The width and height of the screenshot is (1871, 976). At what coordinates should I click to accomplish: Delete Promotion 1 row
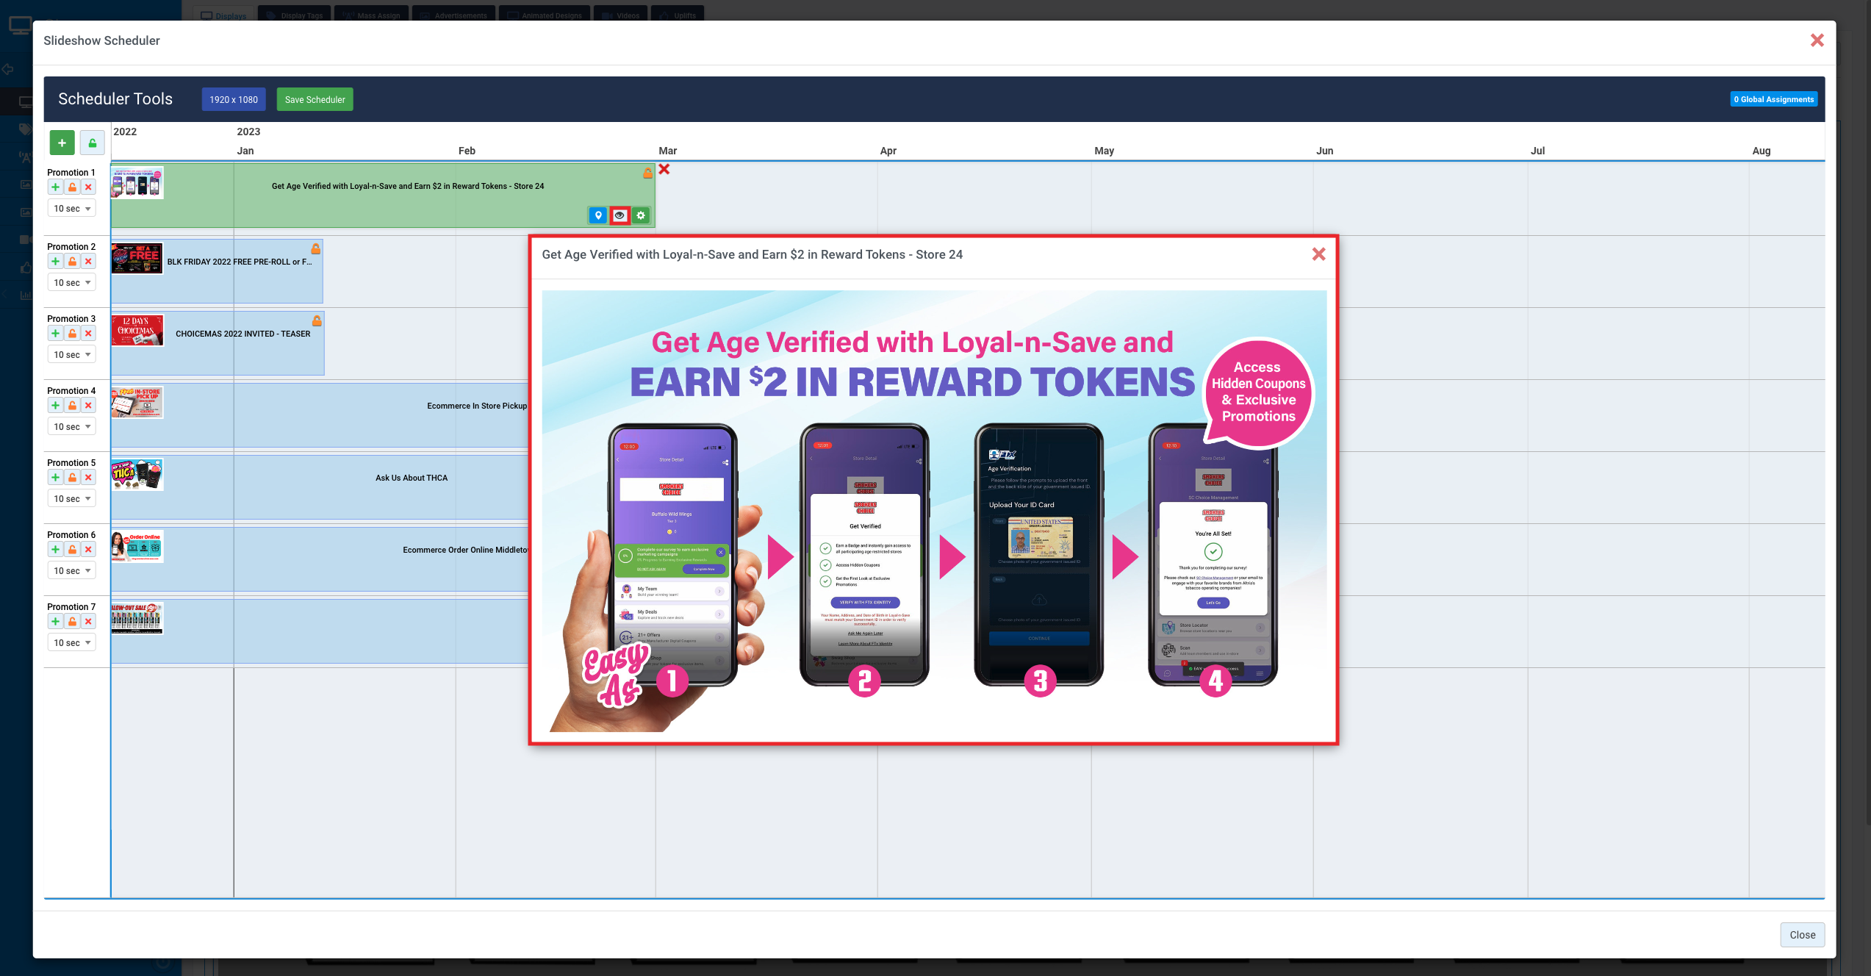(88, 187)
